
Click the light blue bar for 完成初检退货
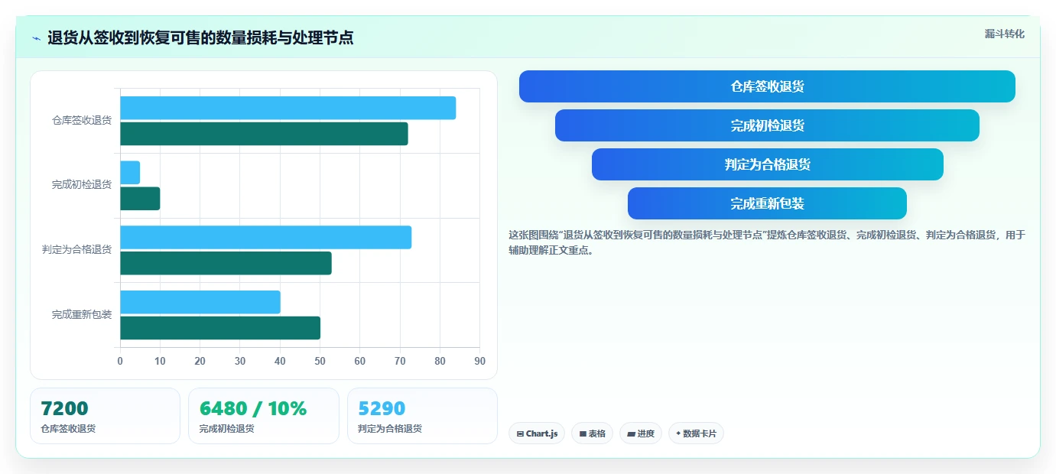(130, 173)
